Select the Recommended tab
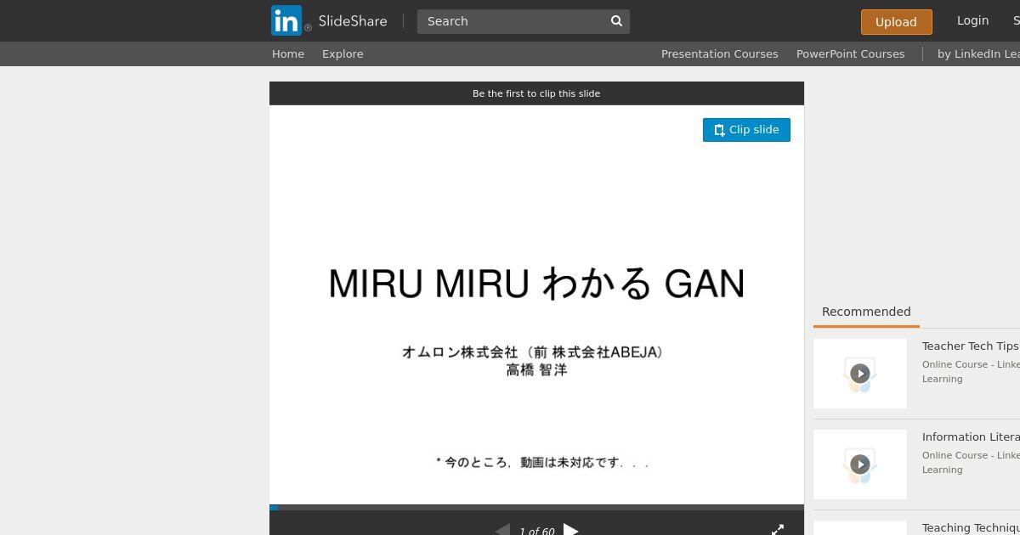This screenshot has width=1020, height=535. point(866,313)
